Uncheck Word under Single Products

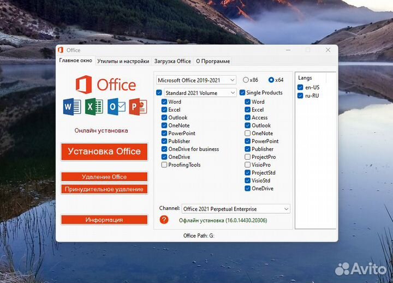tap(247, 101)
